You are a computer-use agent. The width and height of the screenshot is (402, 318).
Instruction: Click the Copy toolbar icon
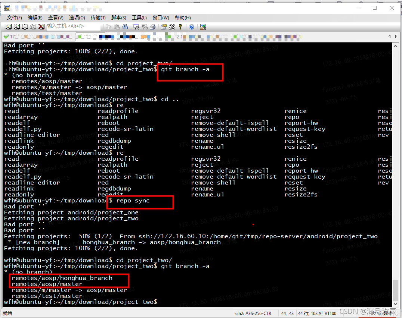[108, 26]
